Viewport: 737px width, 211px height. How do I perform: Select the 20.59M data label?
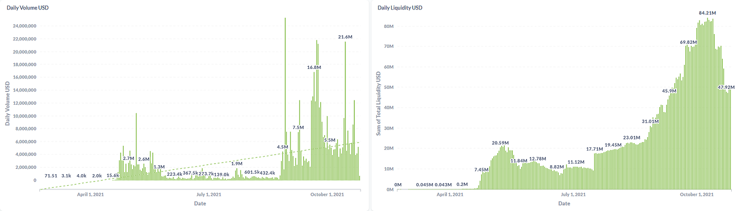(501, 143)
